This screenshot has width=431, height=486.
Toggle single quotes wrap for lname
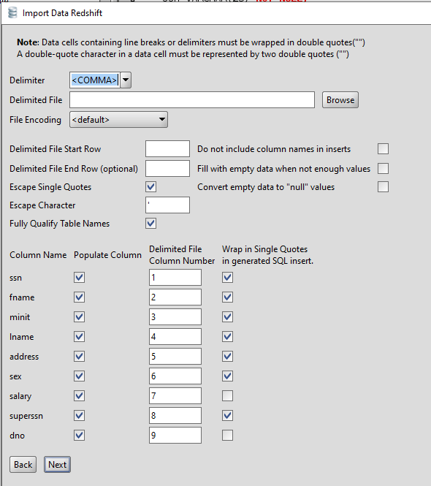coord(227,337)
